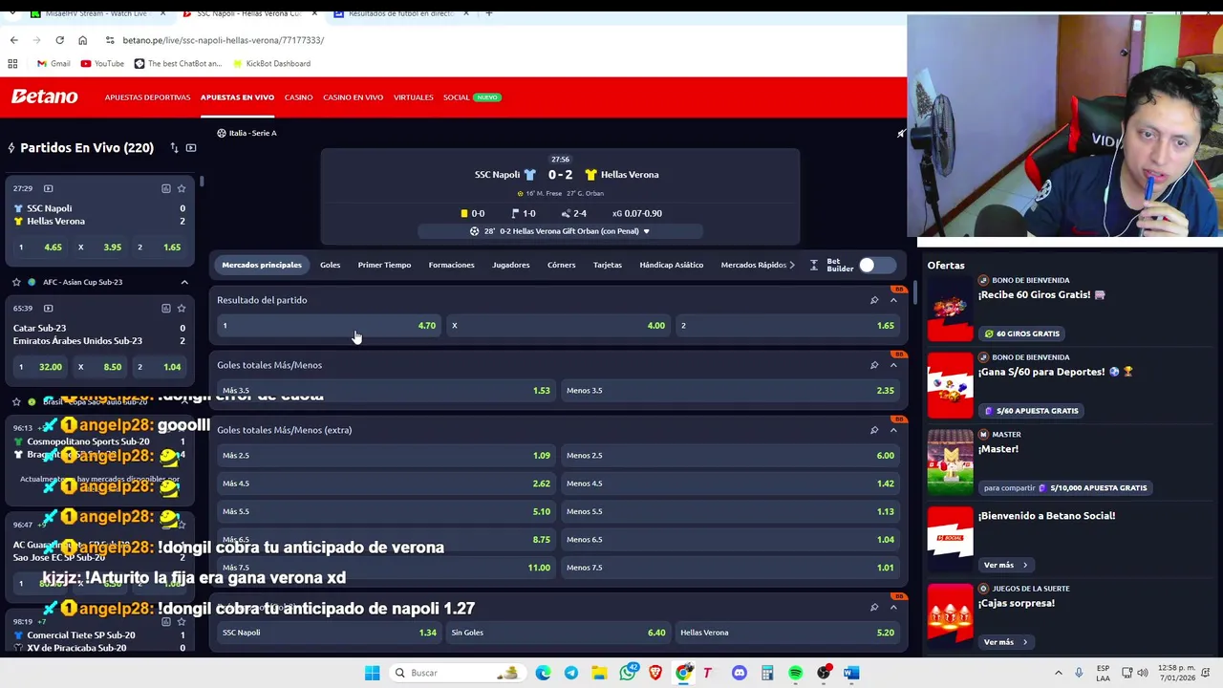Reload the page in Chrome
The width and height of the screenshot is (1223, 688).
click(59, 40)
